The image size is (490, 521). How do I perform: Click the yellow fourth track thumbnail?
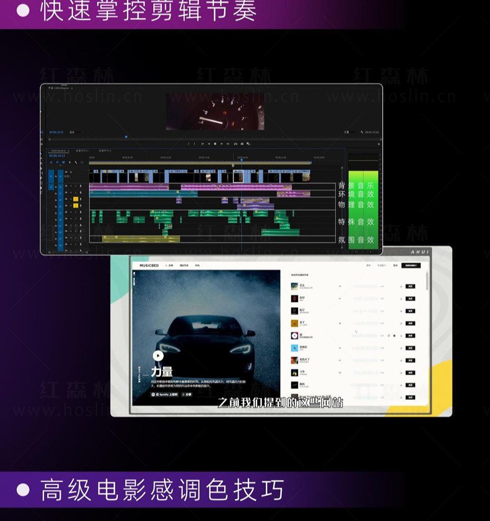tap(294, 323)
